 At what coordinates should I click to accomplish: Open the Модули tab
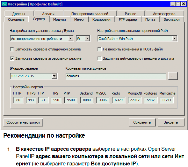[x=60, y=19]
